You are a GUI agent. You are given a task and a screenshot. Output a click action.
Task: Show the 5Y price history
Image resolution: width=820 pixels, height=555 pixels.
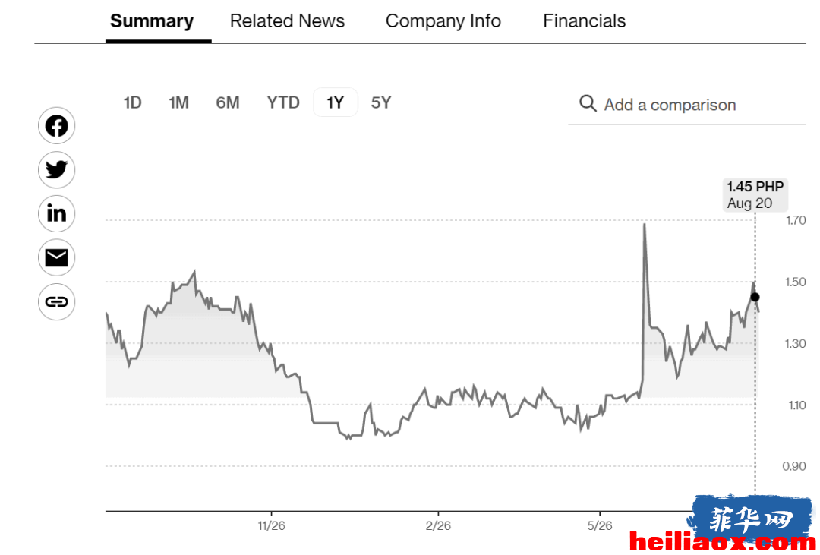[380, 102]
